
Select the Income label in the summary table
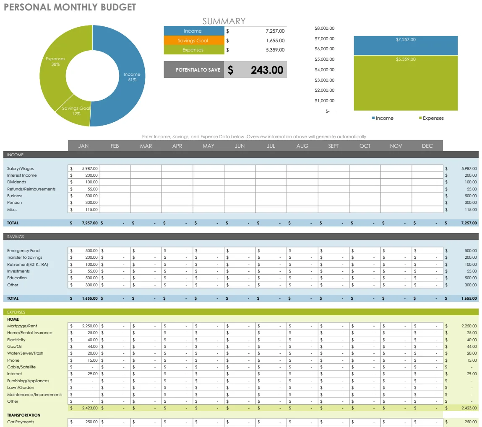pyautogui.click(x=194, y=31)
